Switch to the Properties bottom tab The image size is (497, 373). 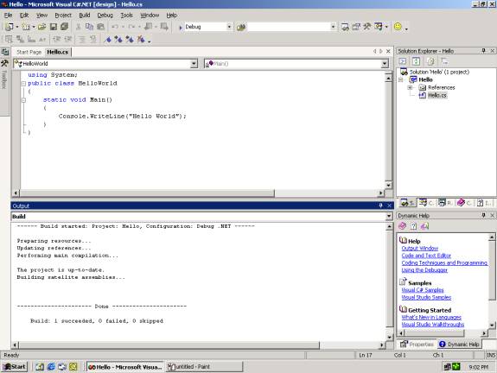click(x=417, y=345)
